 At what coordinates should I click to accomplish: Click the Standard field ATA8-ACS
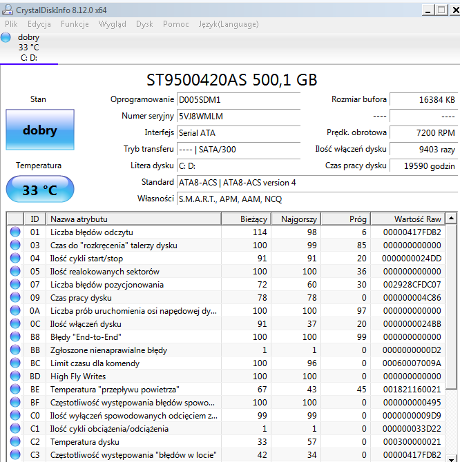click(317, 182)
